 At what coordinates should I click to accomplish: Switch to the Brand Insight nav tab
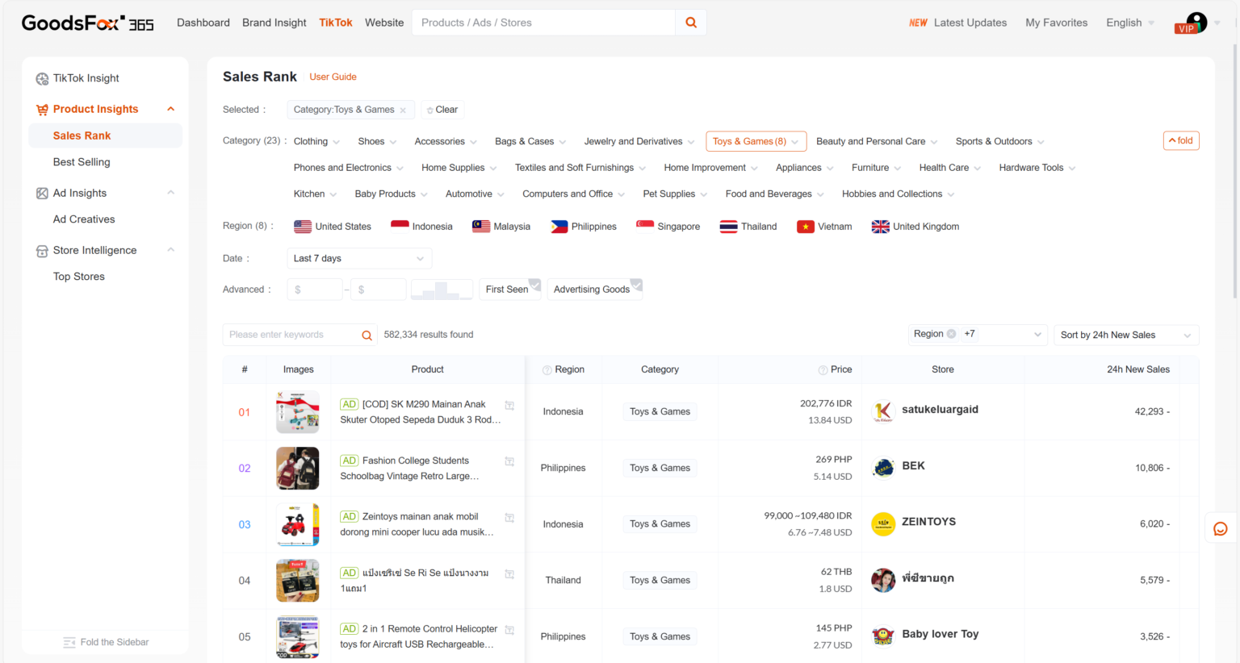pyautogui.click(x=274, y=23)
